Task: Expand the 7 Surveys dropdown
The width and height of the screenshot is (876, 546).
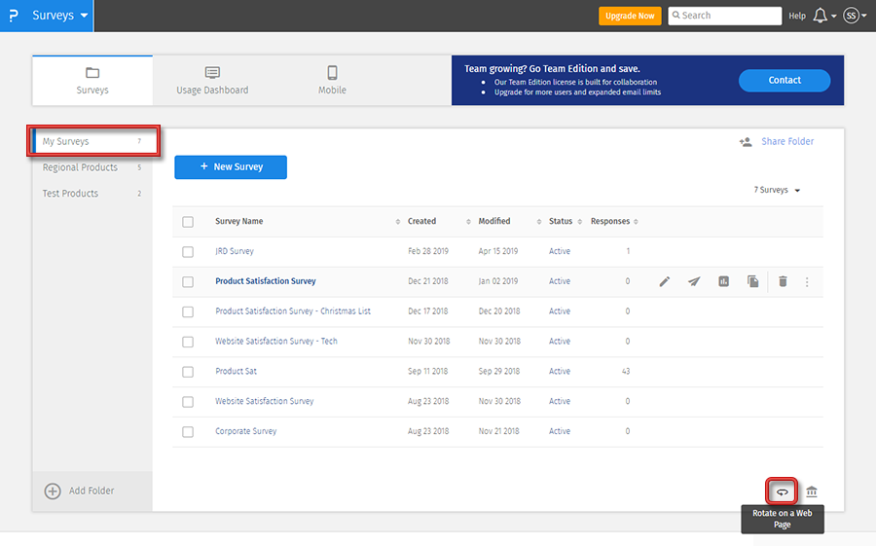Action: point(777,191)
